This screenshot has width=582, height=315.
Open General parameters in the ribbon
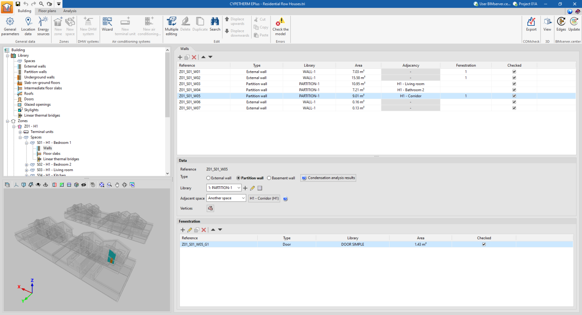[x=10, y=26]
